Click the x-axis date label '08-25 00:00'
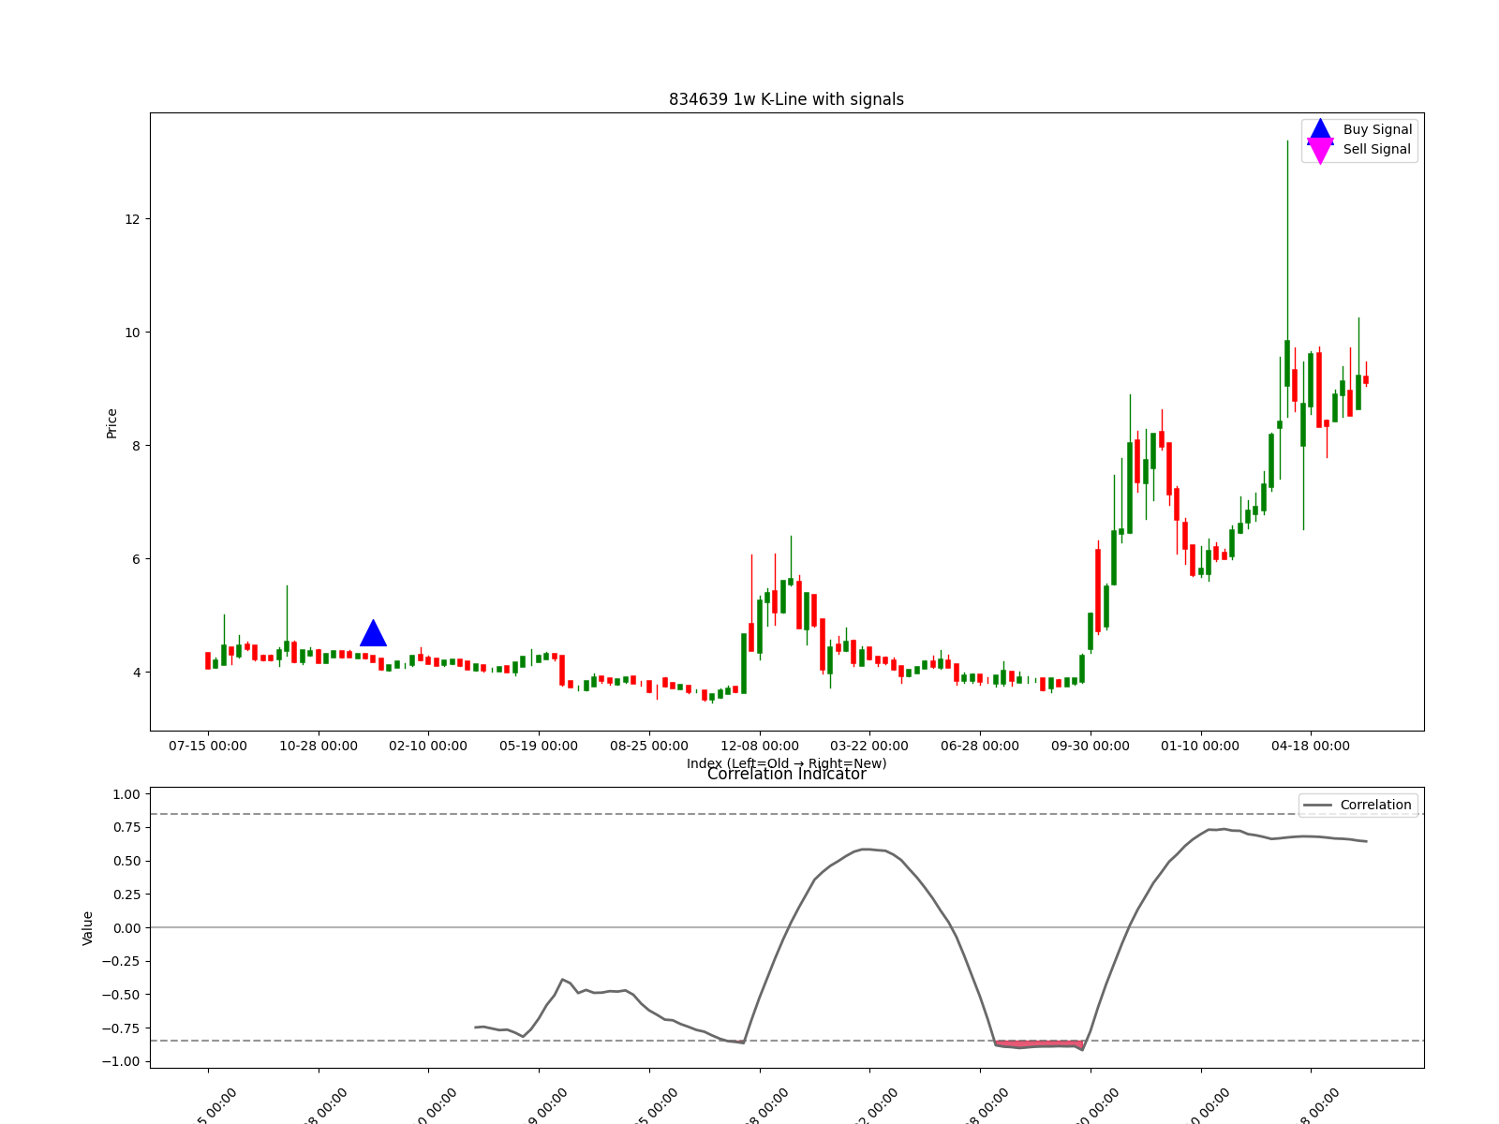 point(649,746)
